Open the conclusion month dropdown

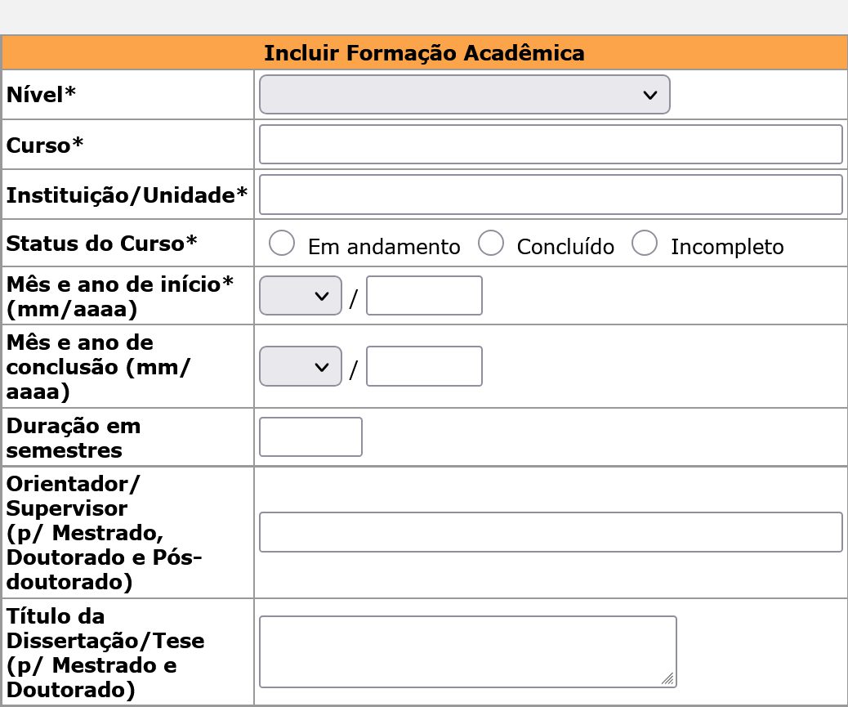pos(300,366)
